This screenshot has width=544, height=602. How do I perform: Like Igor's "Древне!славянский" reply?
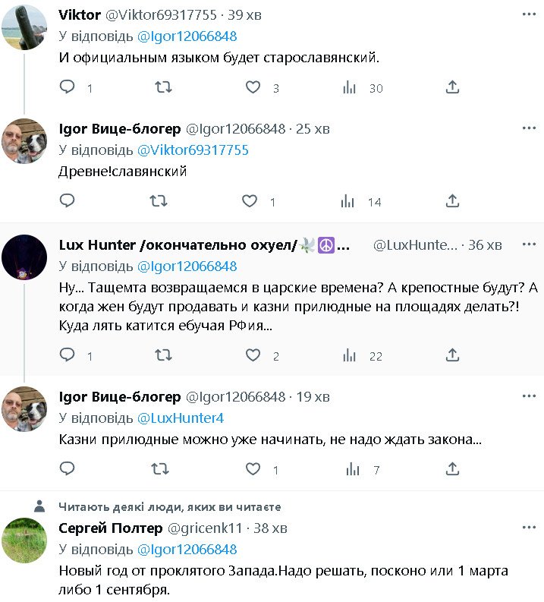pos(250,201)
